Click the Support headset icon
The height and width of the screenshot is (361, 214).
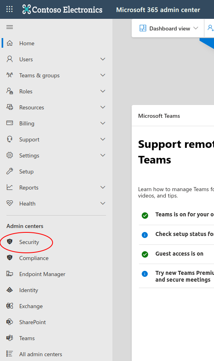pyautogui.click(x=10, y=139)
